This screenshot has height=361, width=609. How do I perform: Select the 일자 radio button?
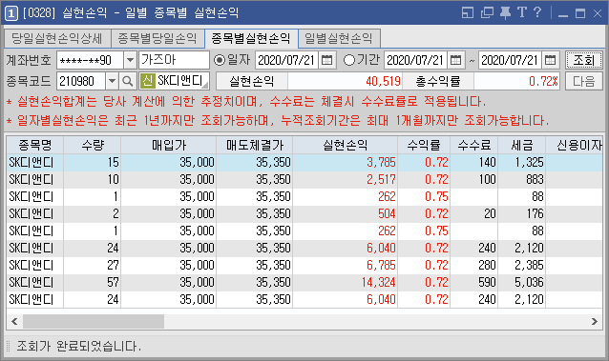tap(220, 60)
